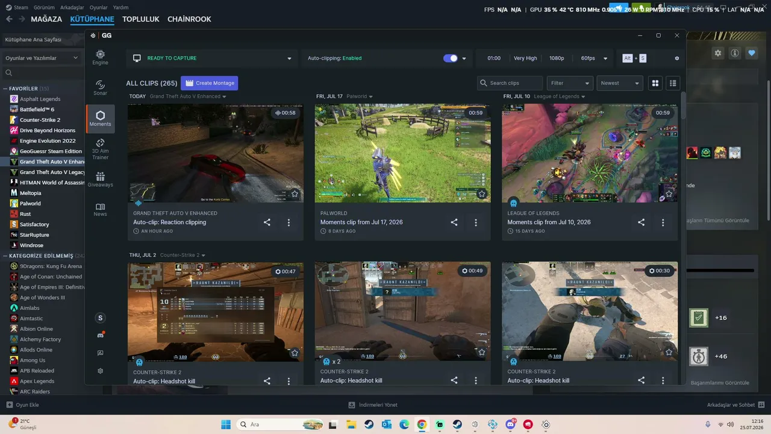771x434 pixels.
Task: Click Oyun Ekle at Steam's bottom left
Action: [x=22, y=405]
